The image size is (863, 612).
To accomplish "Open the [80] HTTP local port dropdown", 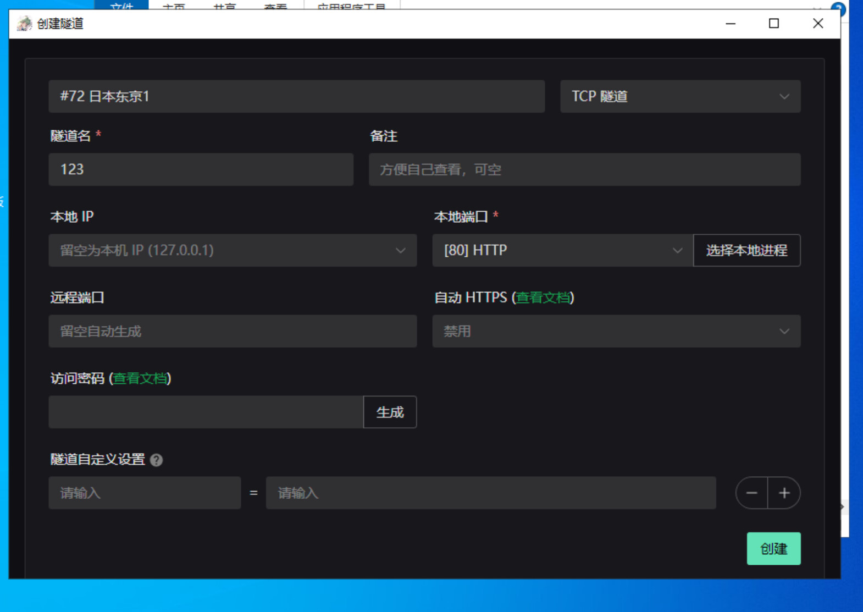I will [562, 251].
